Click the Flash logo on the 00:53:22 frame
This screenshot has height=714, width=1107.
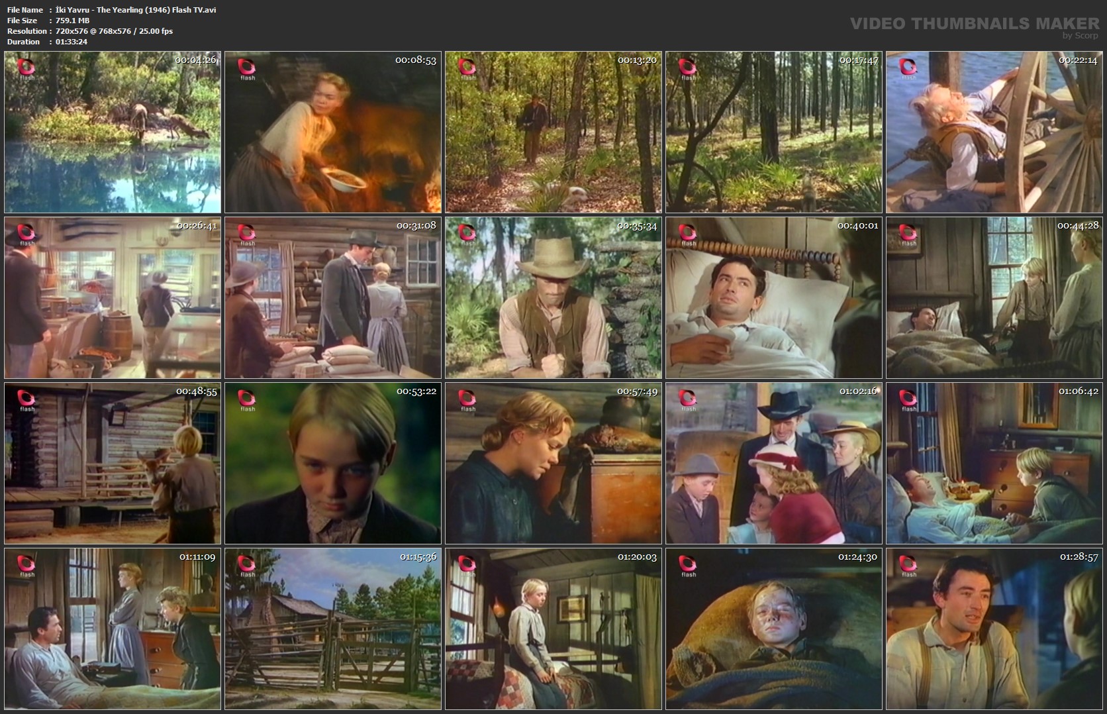tap(247, 399)
